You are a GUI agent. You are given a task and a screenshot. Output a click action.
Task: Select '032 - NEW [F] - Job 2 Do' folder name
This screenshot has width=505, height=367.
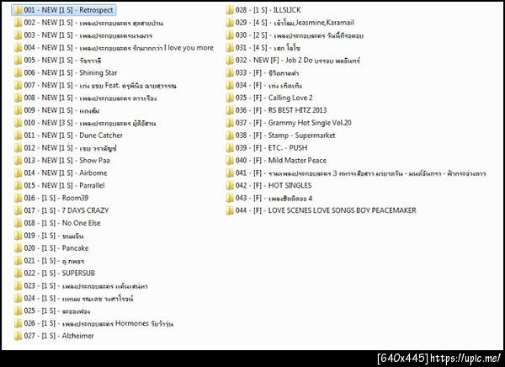(x=298, y=61)
